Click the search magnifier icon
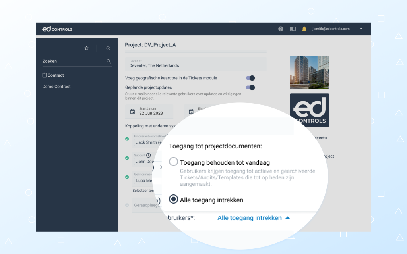The height and width of the screenshot is (254, 407). pyautogui.click(x=109, y=62)
